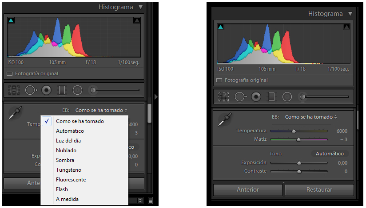Choose radial filter tool in right panel

(287, 96)
